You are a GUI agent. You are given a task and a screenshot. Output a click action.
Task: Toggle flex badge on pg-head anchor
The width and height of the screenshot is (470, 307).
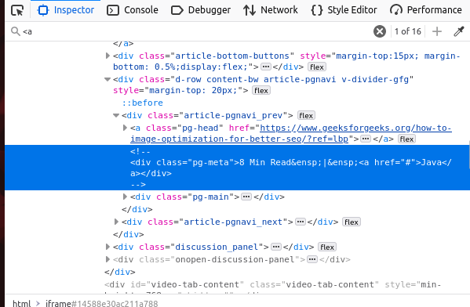pos(406,139)
